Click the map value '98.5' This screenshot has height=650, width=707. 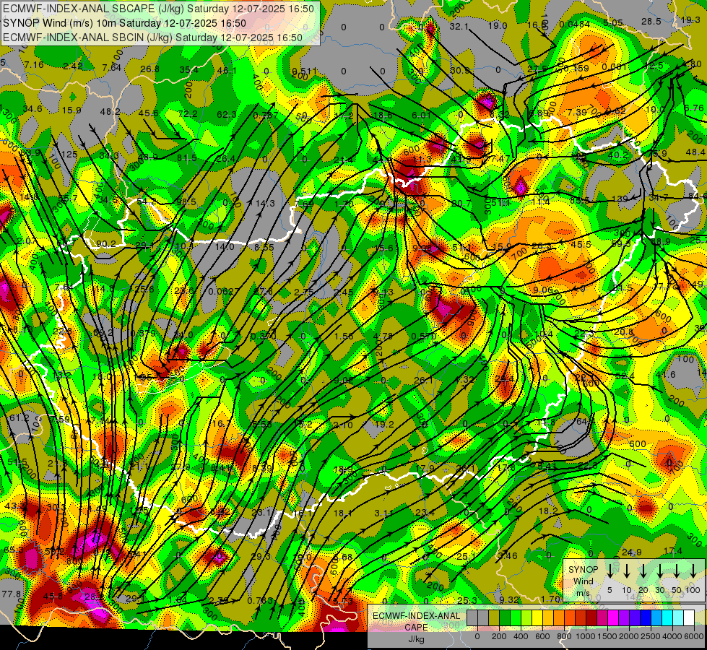pos(186,202)
